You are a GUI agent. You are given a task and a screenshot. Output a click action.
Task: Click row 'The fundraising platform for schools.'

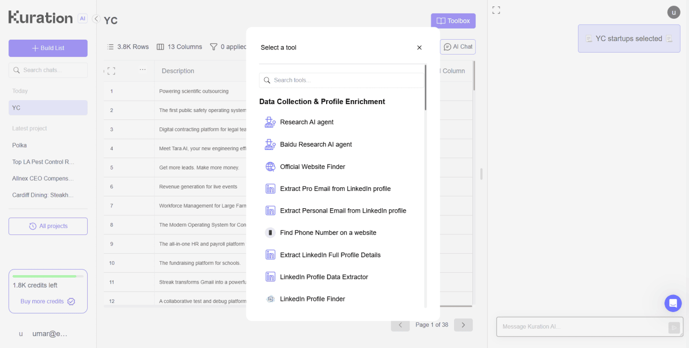[x=200, y=263]
